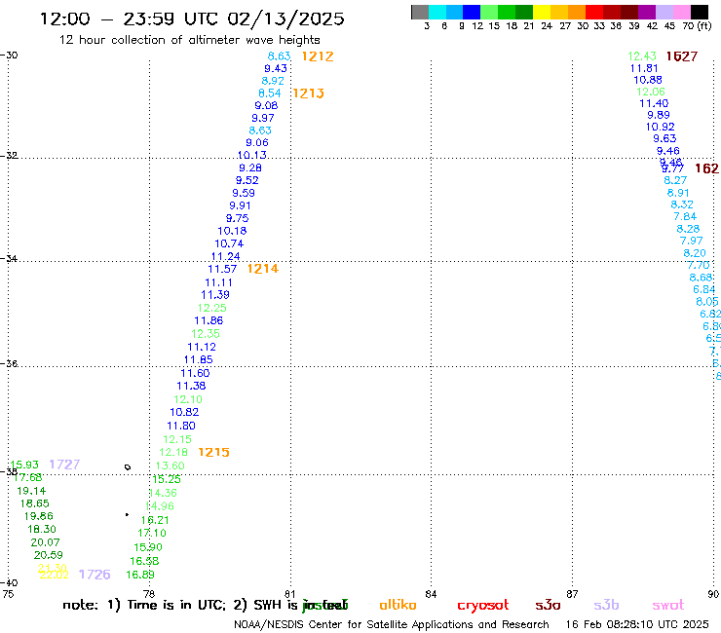Click the 'cryosat' satellite legend label
The height and width of the screenshot is (633, 721).
[483, 605]
